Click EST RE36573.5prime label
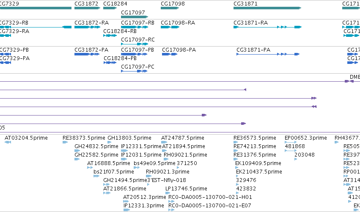 [x=255, y=138]
